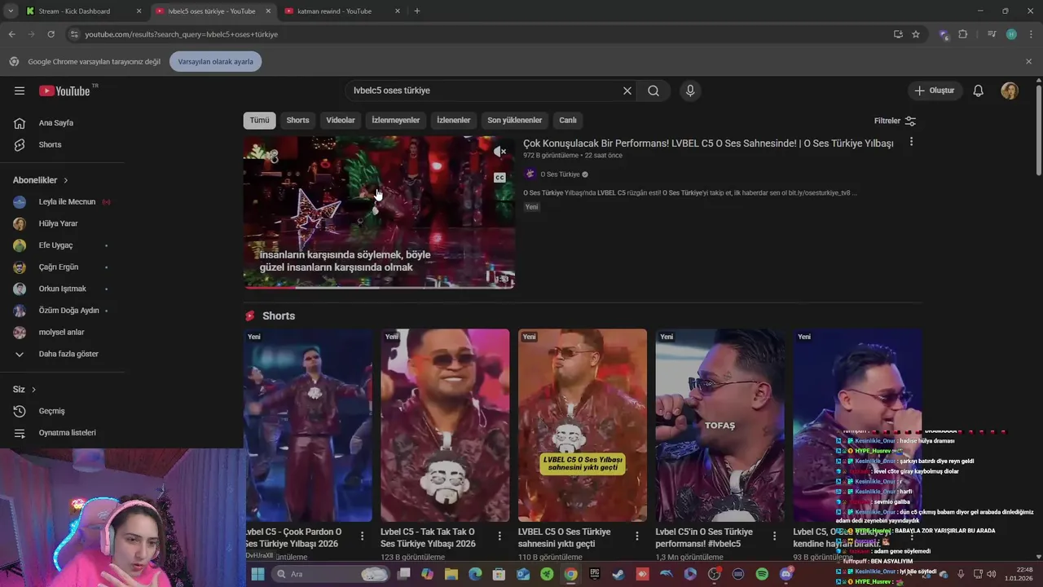Clear the search box with X
The image size is (1043, 587).
coord(627,90)
